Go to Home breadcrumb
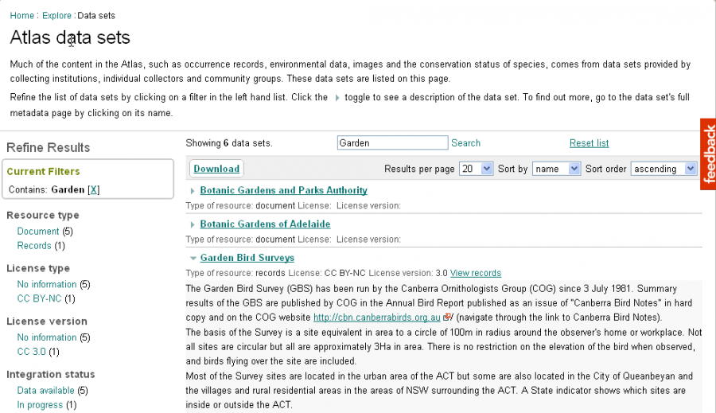 coord(21,15)
